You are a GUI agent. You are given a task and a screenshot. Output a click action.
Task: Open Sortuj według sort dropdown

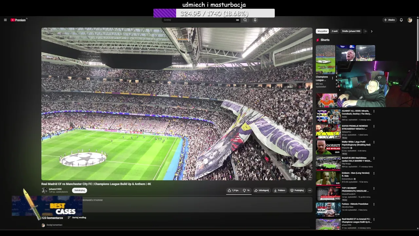(77, 218)
